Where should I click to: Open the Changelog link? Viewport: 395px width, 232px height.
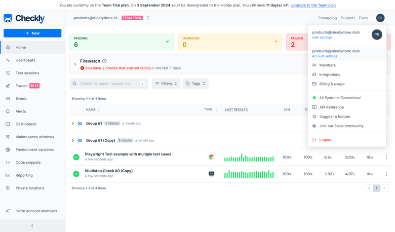point(327,18)
